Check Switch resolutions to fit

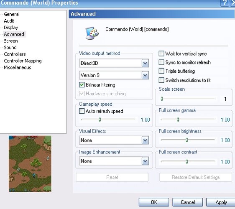click(x=161, y=80)
